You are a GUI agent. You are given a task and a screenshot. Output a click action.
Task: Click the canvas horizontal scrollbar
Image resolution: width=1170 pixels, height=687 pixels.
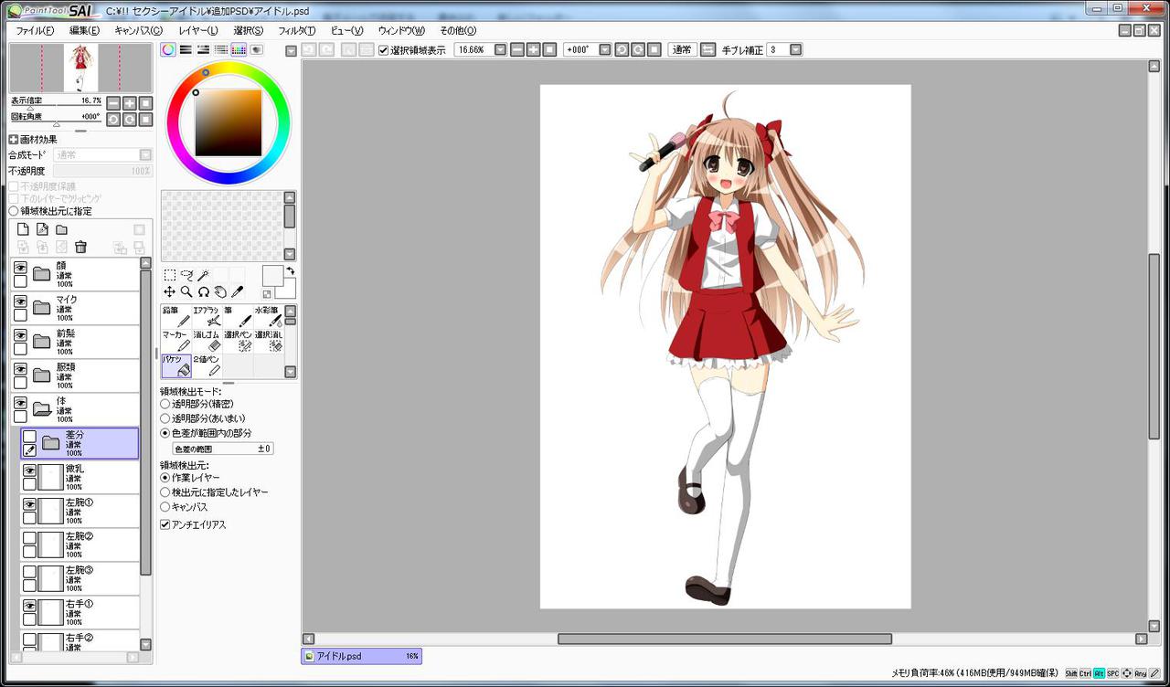coord(725,639)
